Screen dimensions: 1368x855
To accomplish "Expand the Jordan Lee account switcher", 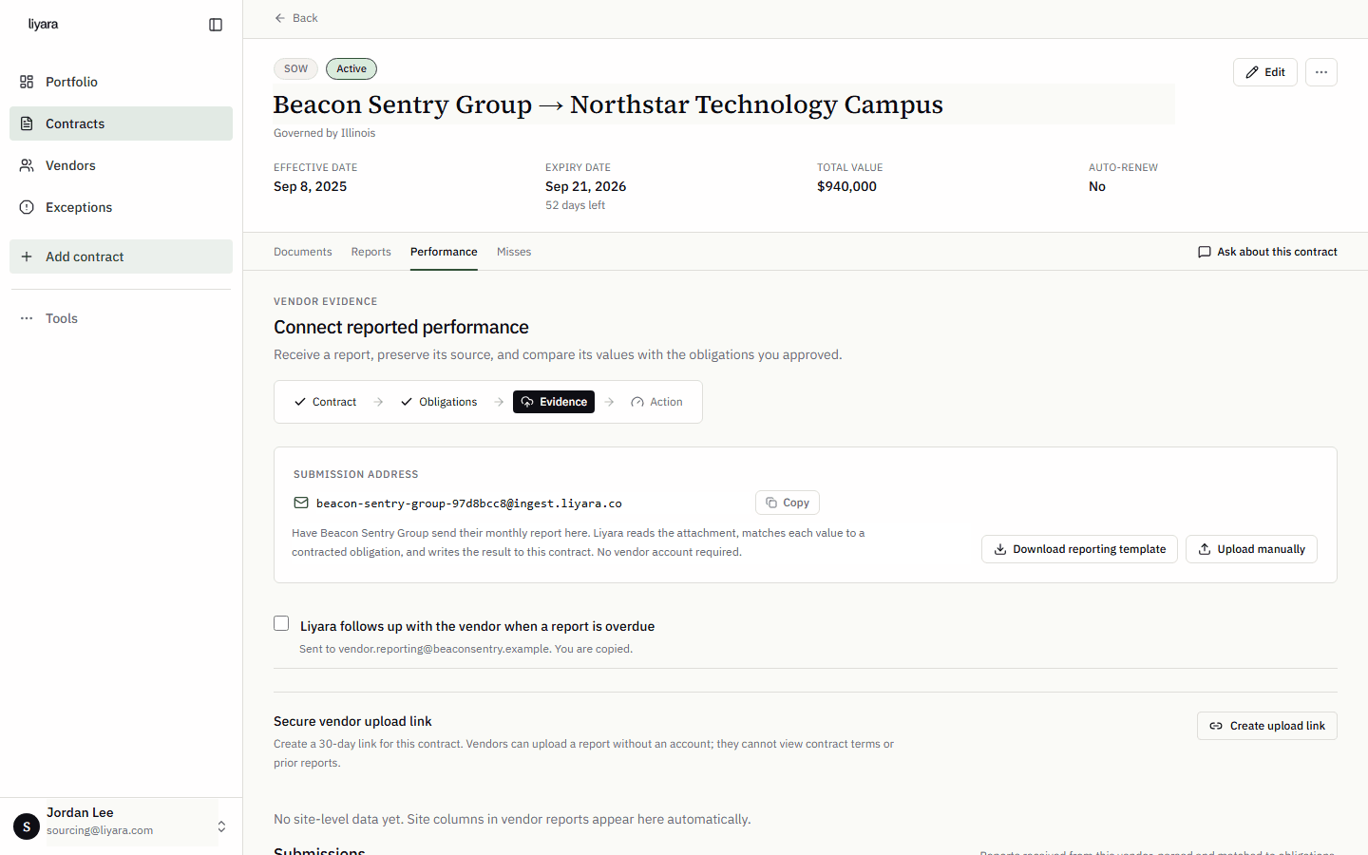I will (221, 826).
